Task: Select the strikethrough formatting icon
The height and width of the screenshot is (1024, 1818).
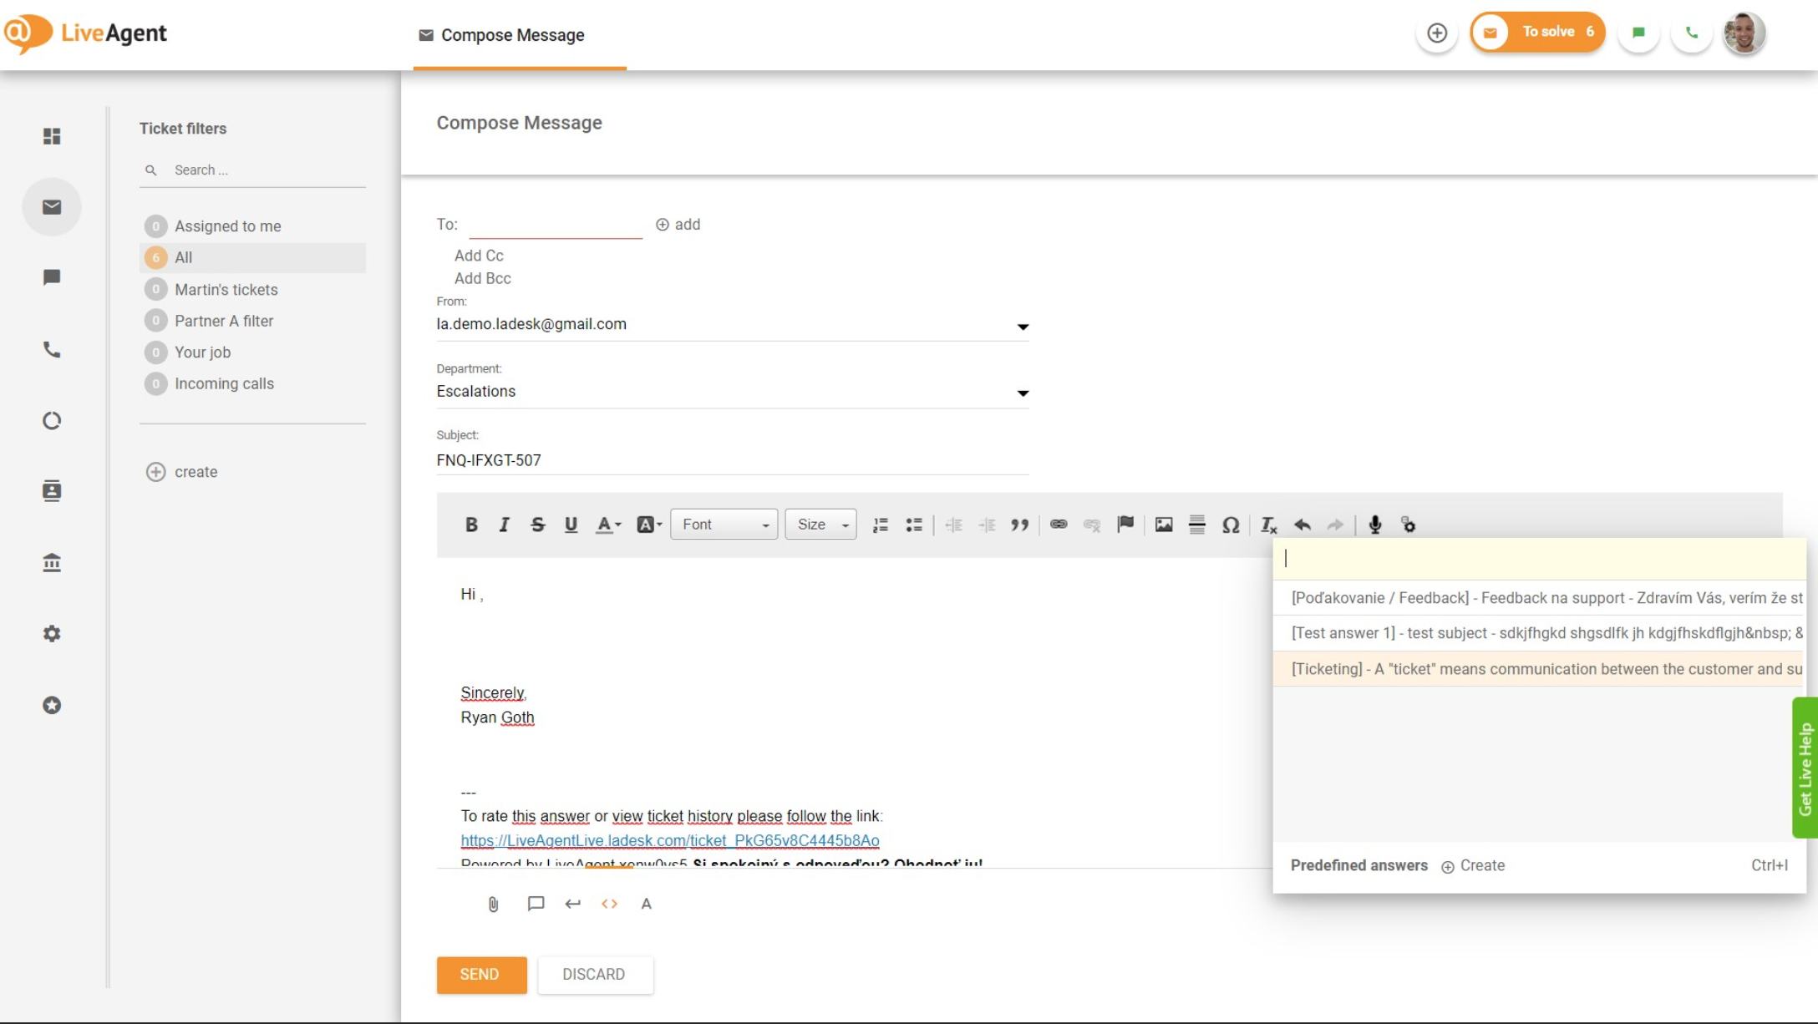Action: pos(538,525)
